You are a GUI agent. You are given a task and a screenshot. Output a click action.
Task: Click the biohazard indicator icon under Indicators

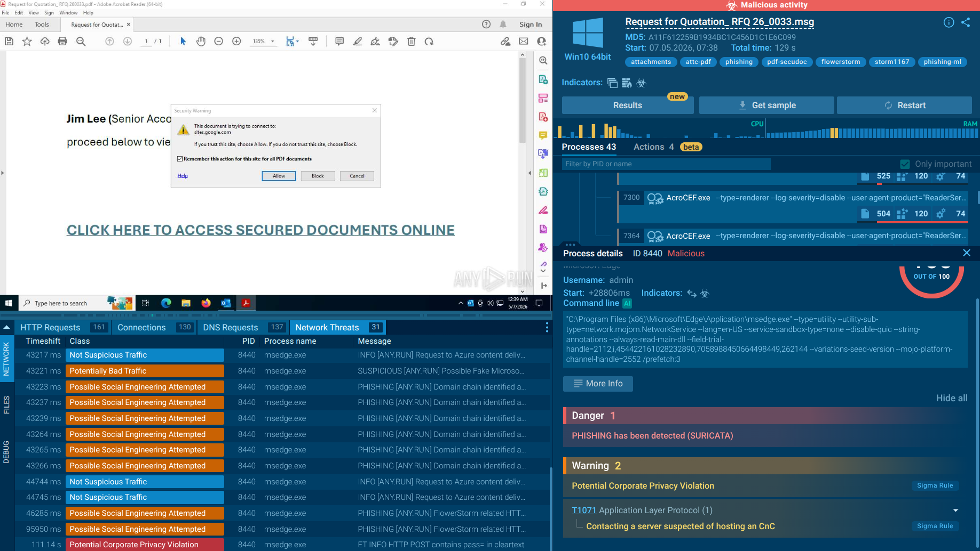click(x=641, y=83)
